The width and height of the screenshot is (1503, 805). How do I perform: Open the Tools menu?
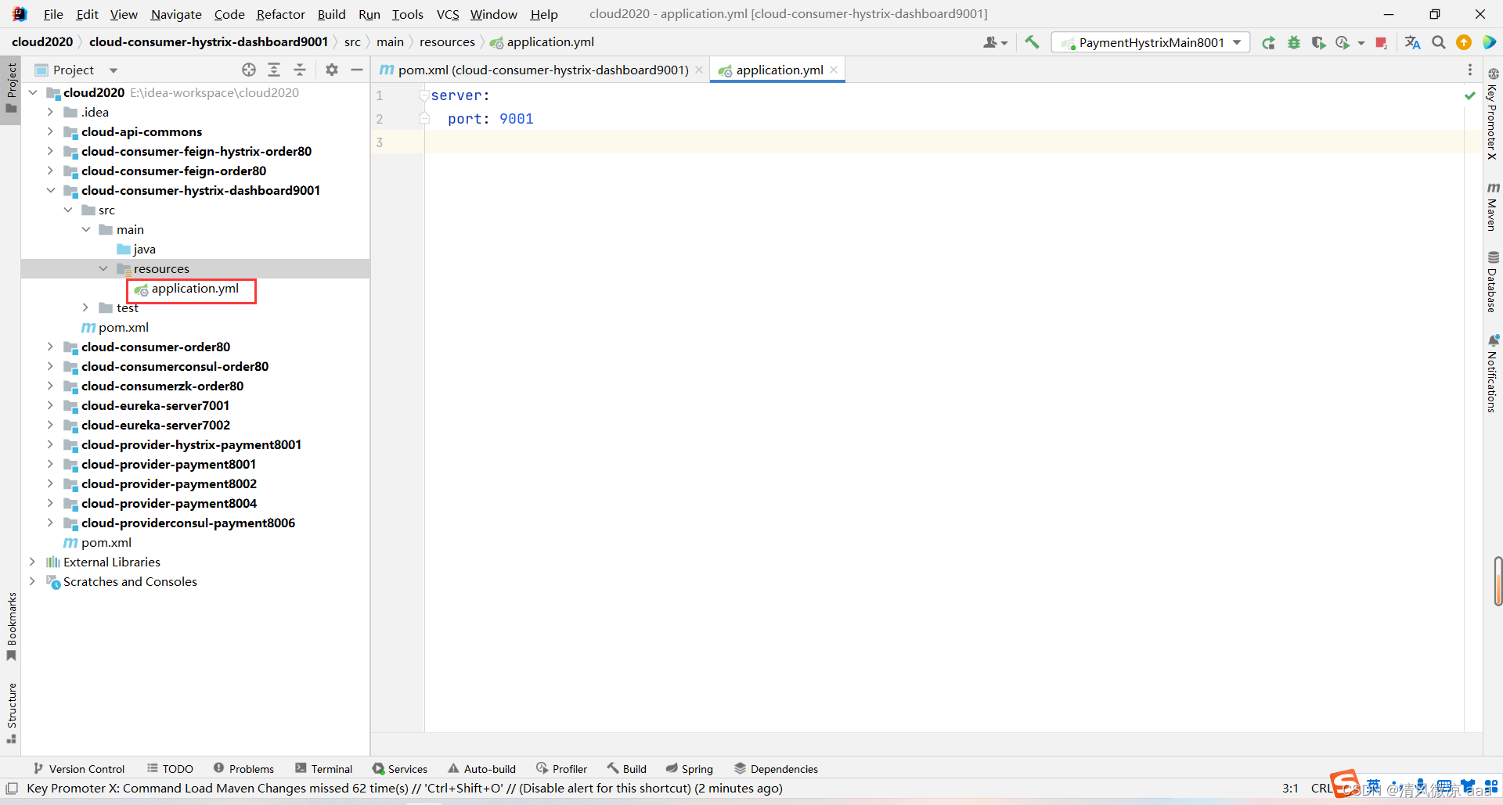407,14
